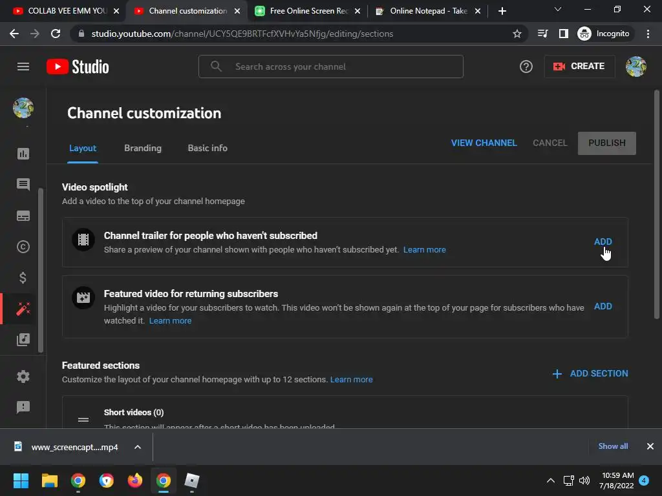Image resolution: width=662 pixels, height=496 pixels.
Task: Open the tab search chevron
Action: (558, 9)
